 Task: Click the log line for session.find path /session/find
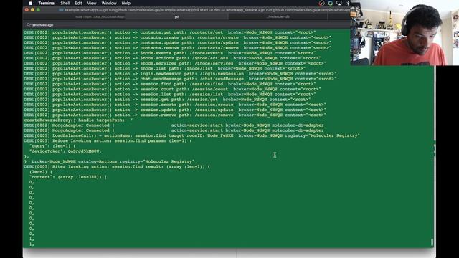tap(170, 84)
